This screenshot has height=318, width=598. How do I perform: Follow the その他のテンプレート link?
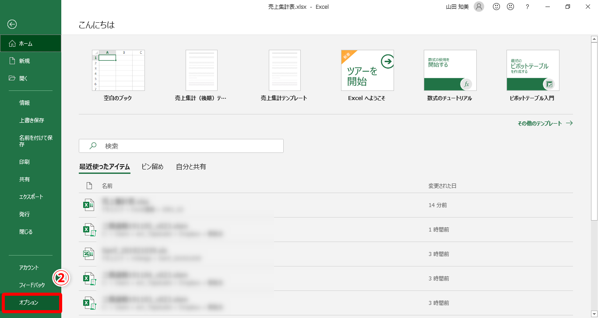(x=545, y=124)
